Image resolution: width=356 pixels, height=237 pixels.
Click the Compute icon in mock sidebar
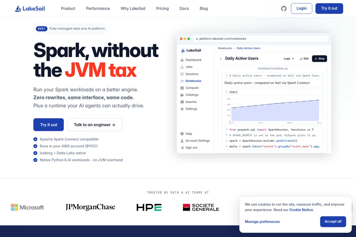[182, 88]
